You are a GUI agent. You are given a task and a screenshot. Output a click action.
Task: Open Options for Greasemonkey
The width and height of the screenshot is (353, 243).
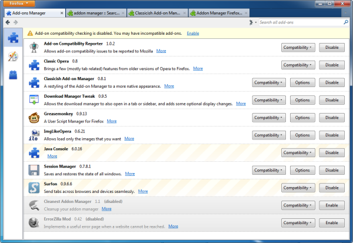point(302,118)
